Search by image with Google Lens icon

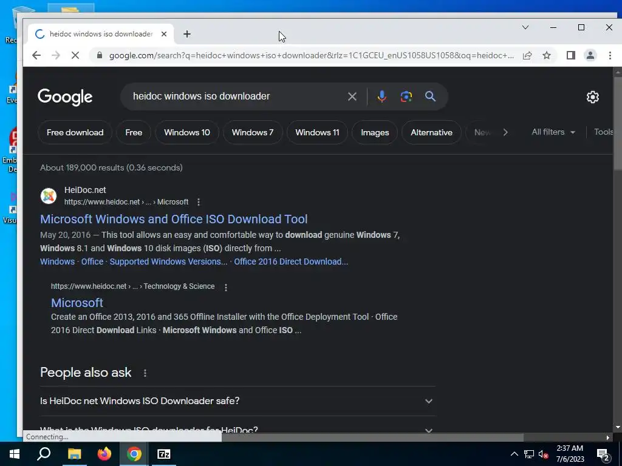click(x=406, y=96)
